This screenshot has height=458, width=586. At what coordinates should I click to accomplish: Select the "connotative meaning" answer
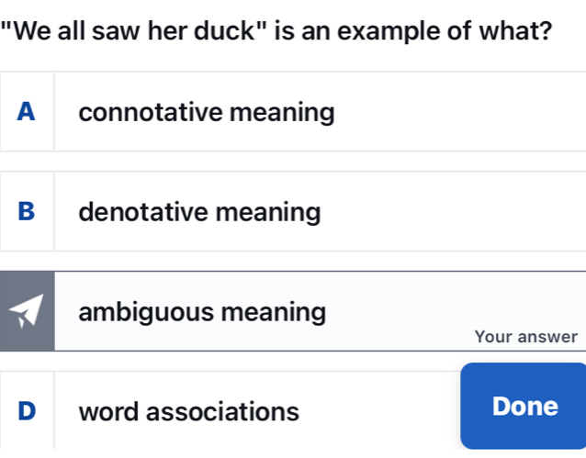tap(207, 113)
